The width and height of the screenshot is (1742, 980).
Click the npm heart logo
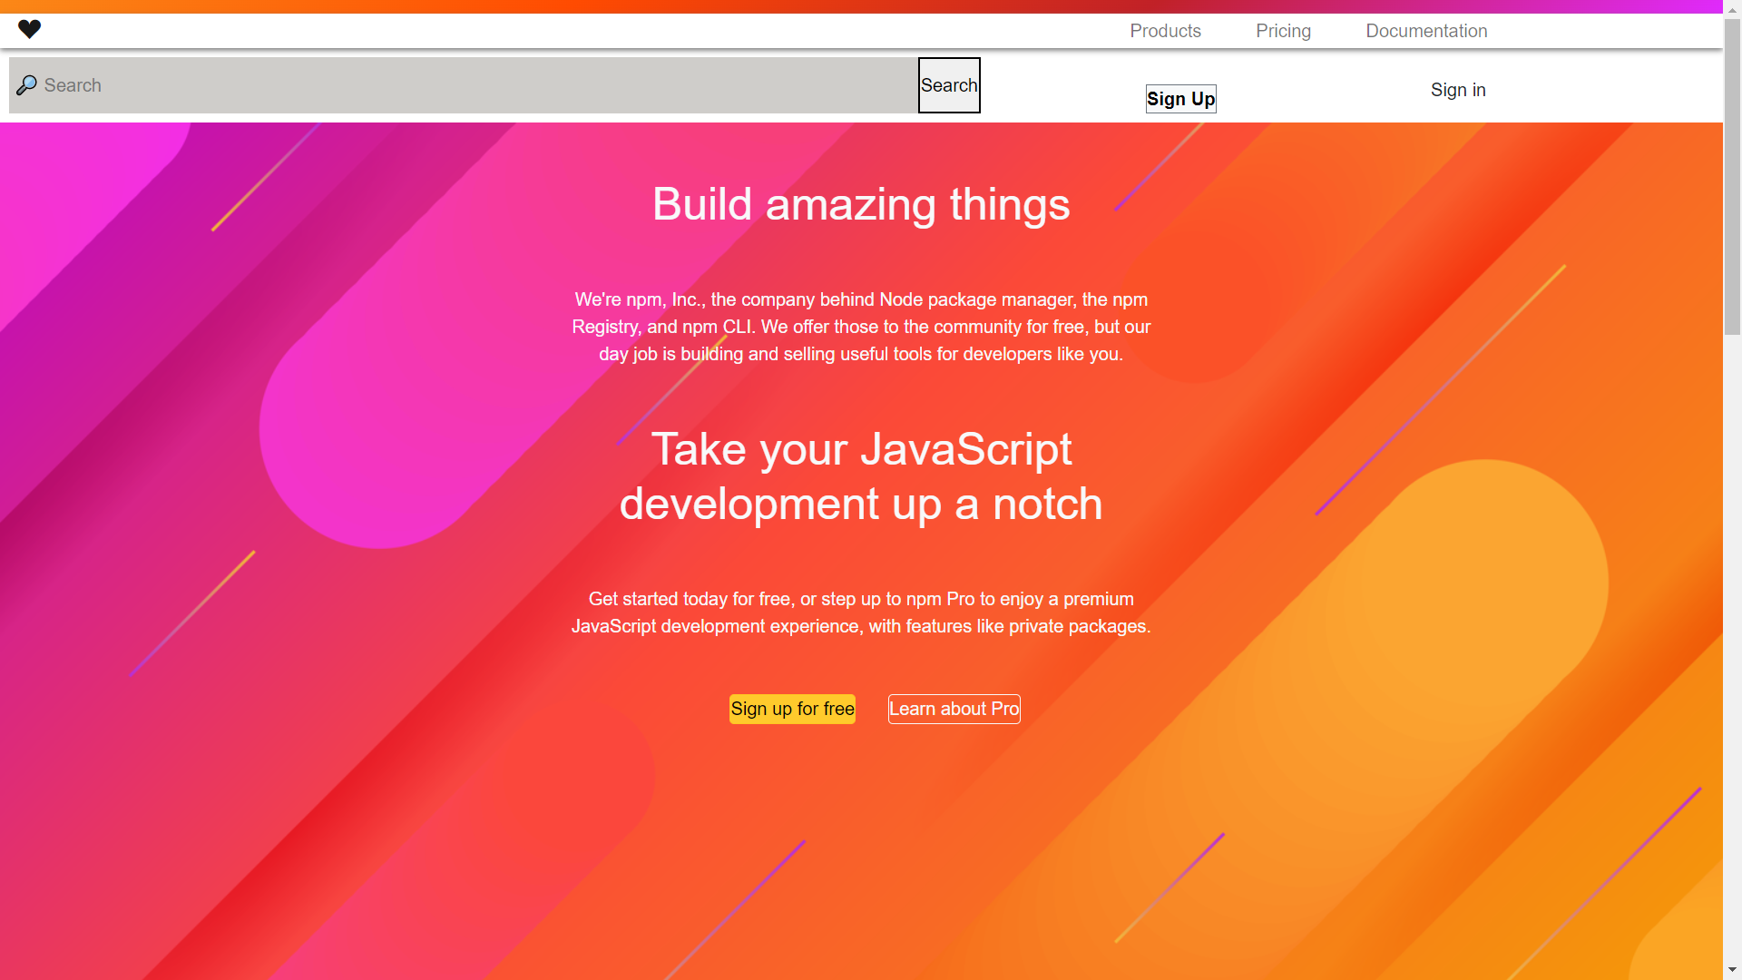tap(29, 30)
